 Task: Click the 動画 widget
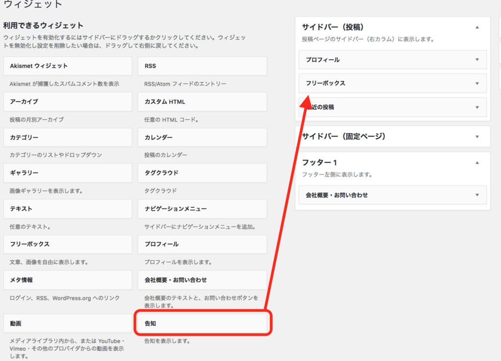68,324
